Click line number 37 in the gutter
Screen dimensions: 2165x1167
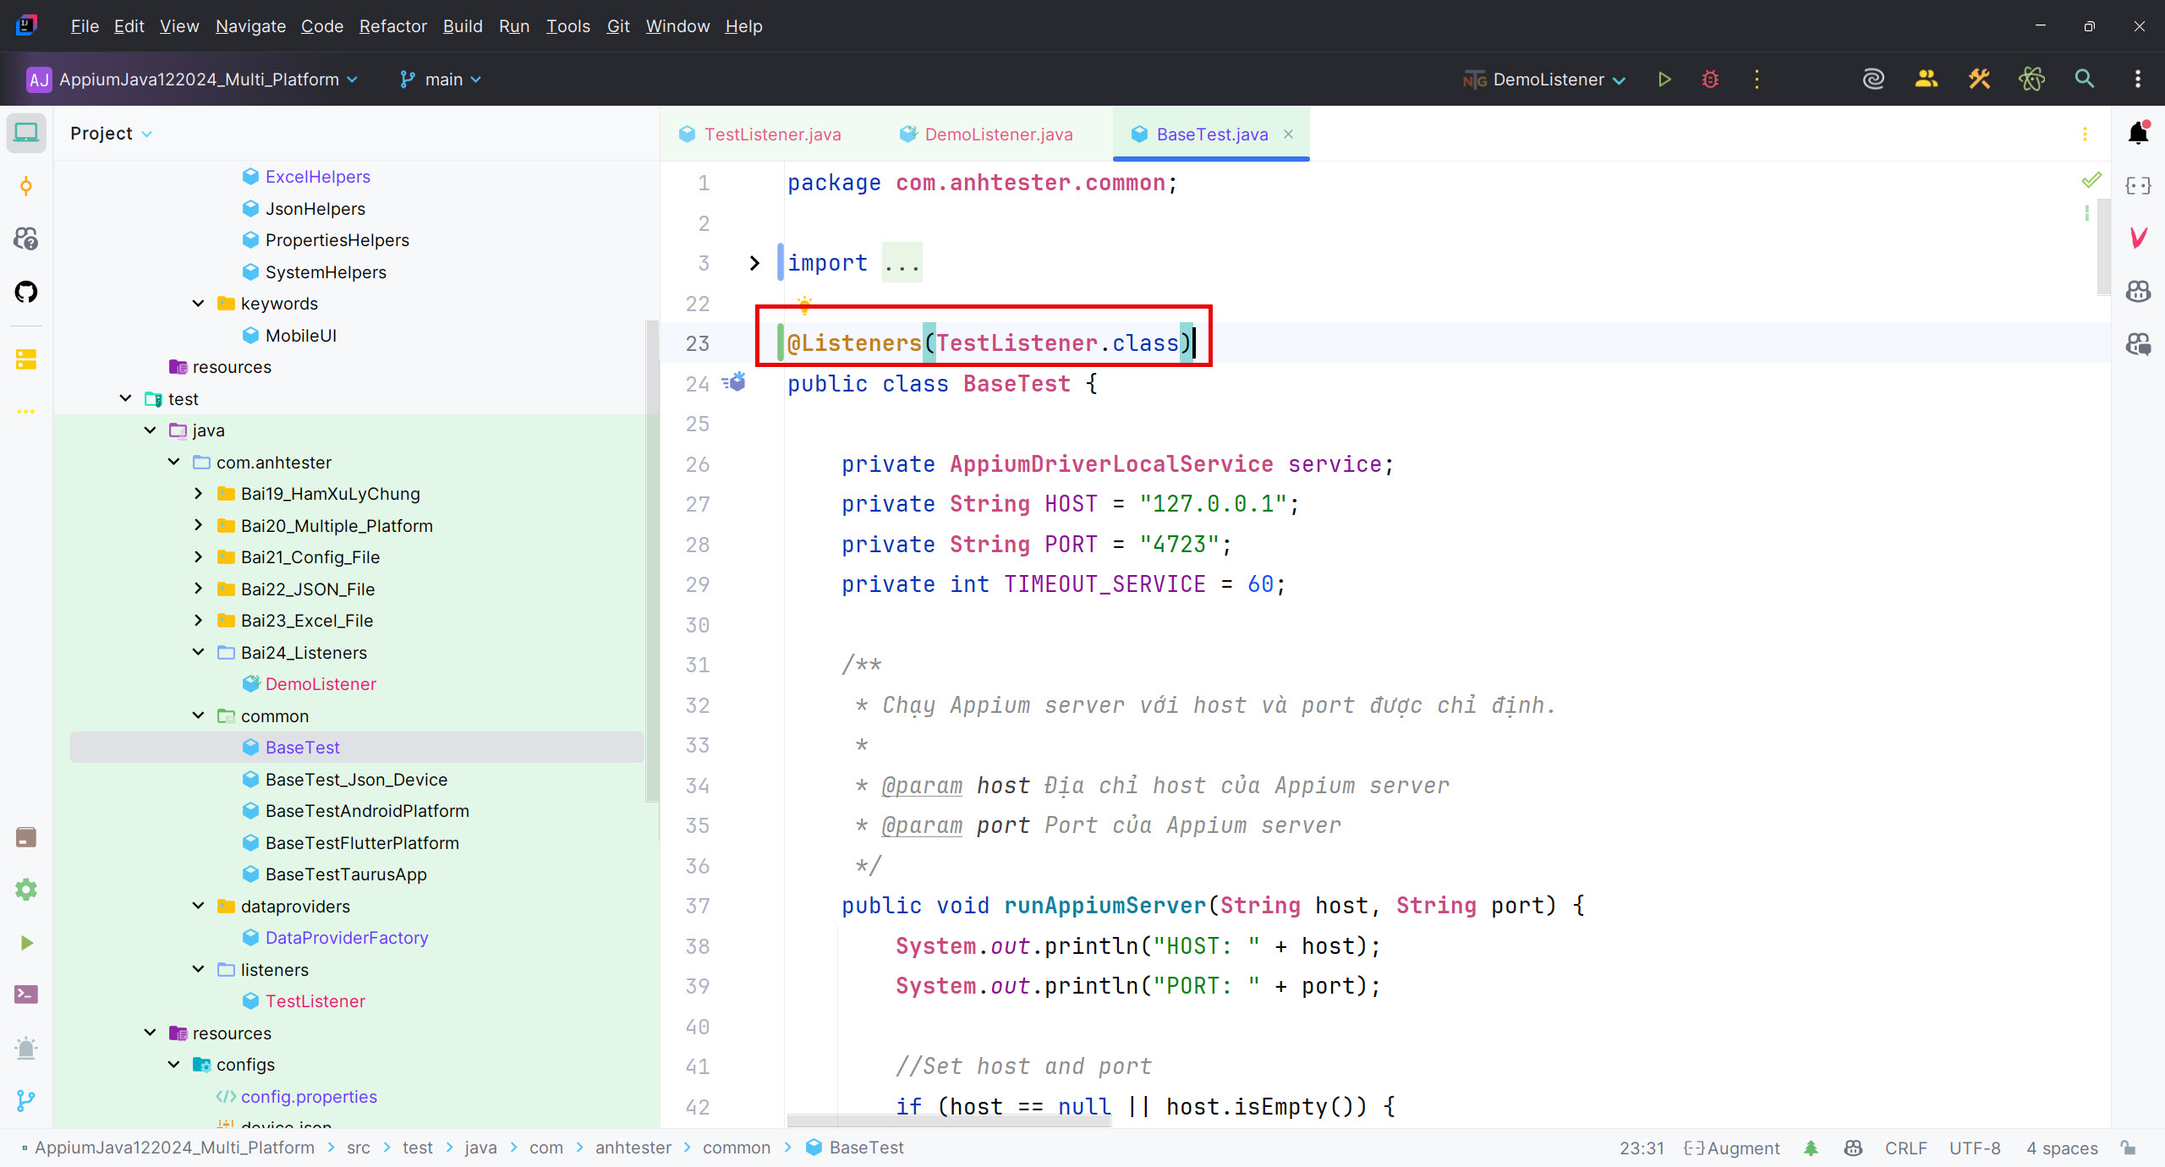pyautogui.click(x=697, y=906)
